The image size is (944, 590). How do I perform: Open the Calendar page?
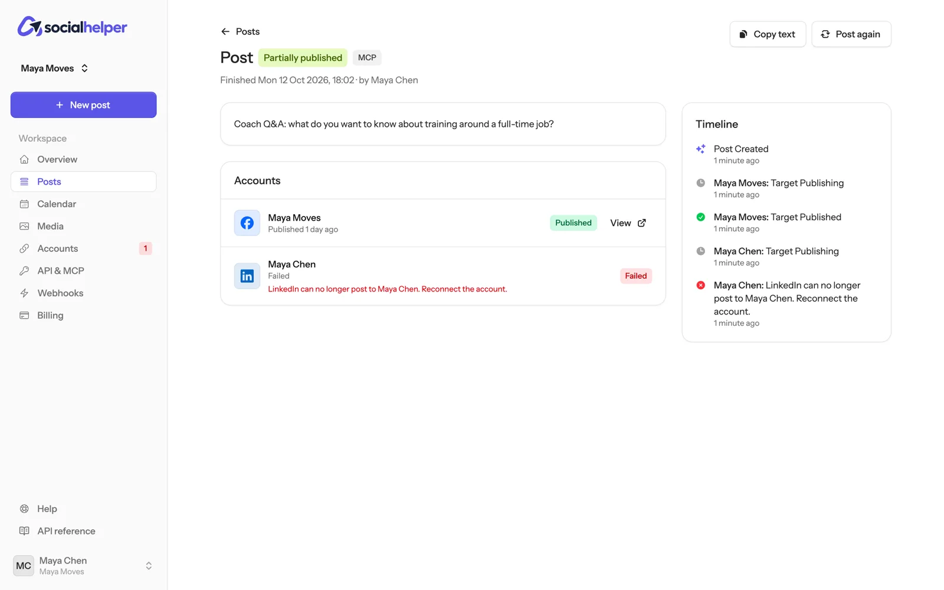point(83,204)
